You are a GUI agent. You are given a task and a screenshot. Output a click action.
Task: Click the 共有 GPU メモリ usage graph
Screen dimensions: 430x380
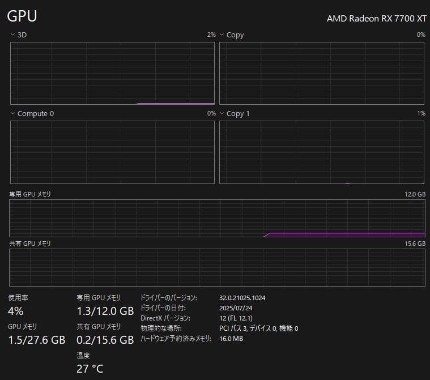point(217,267)
